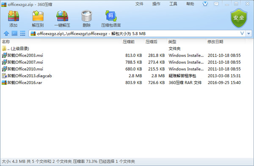Sort by 压缩前 column header
This screenshot has height=166, width=254.
(x=129, y=42)
